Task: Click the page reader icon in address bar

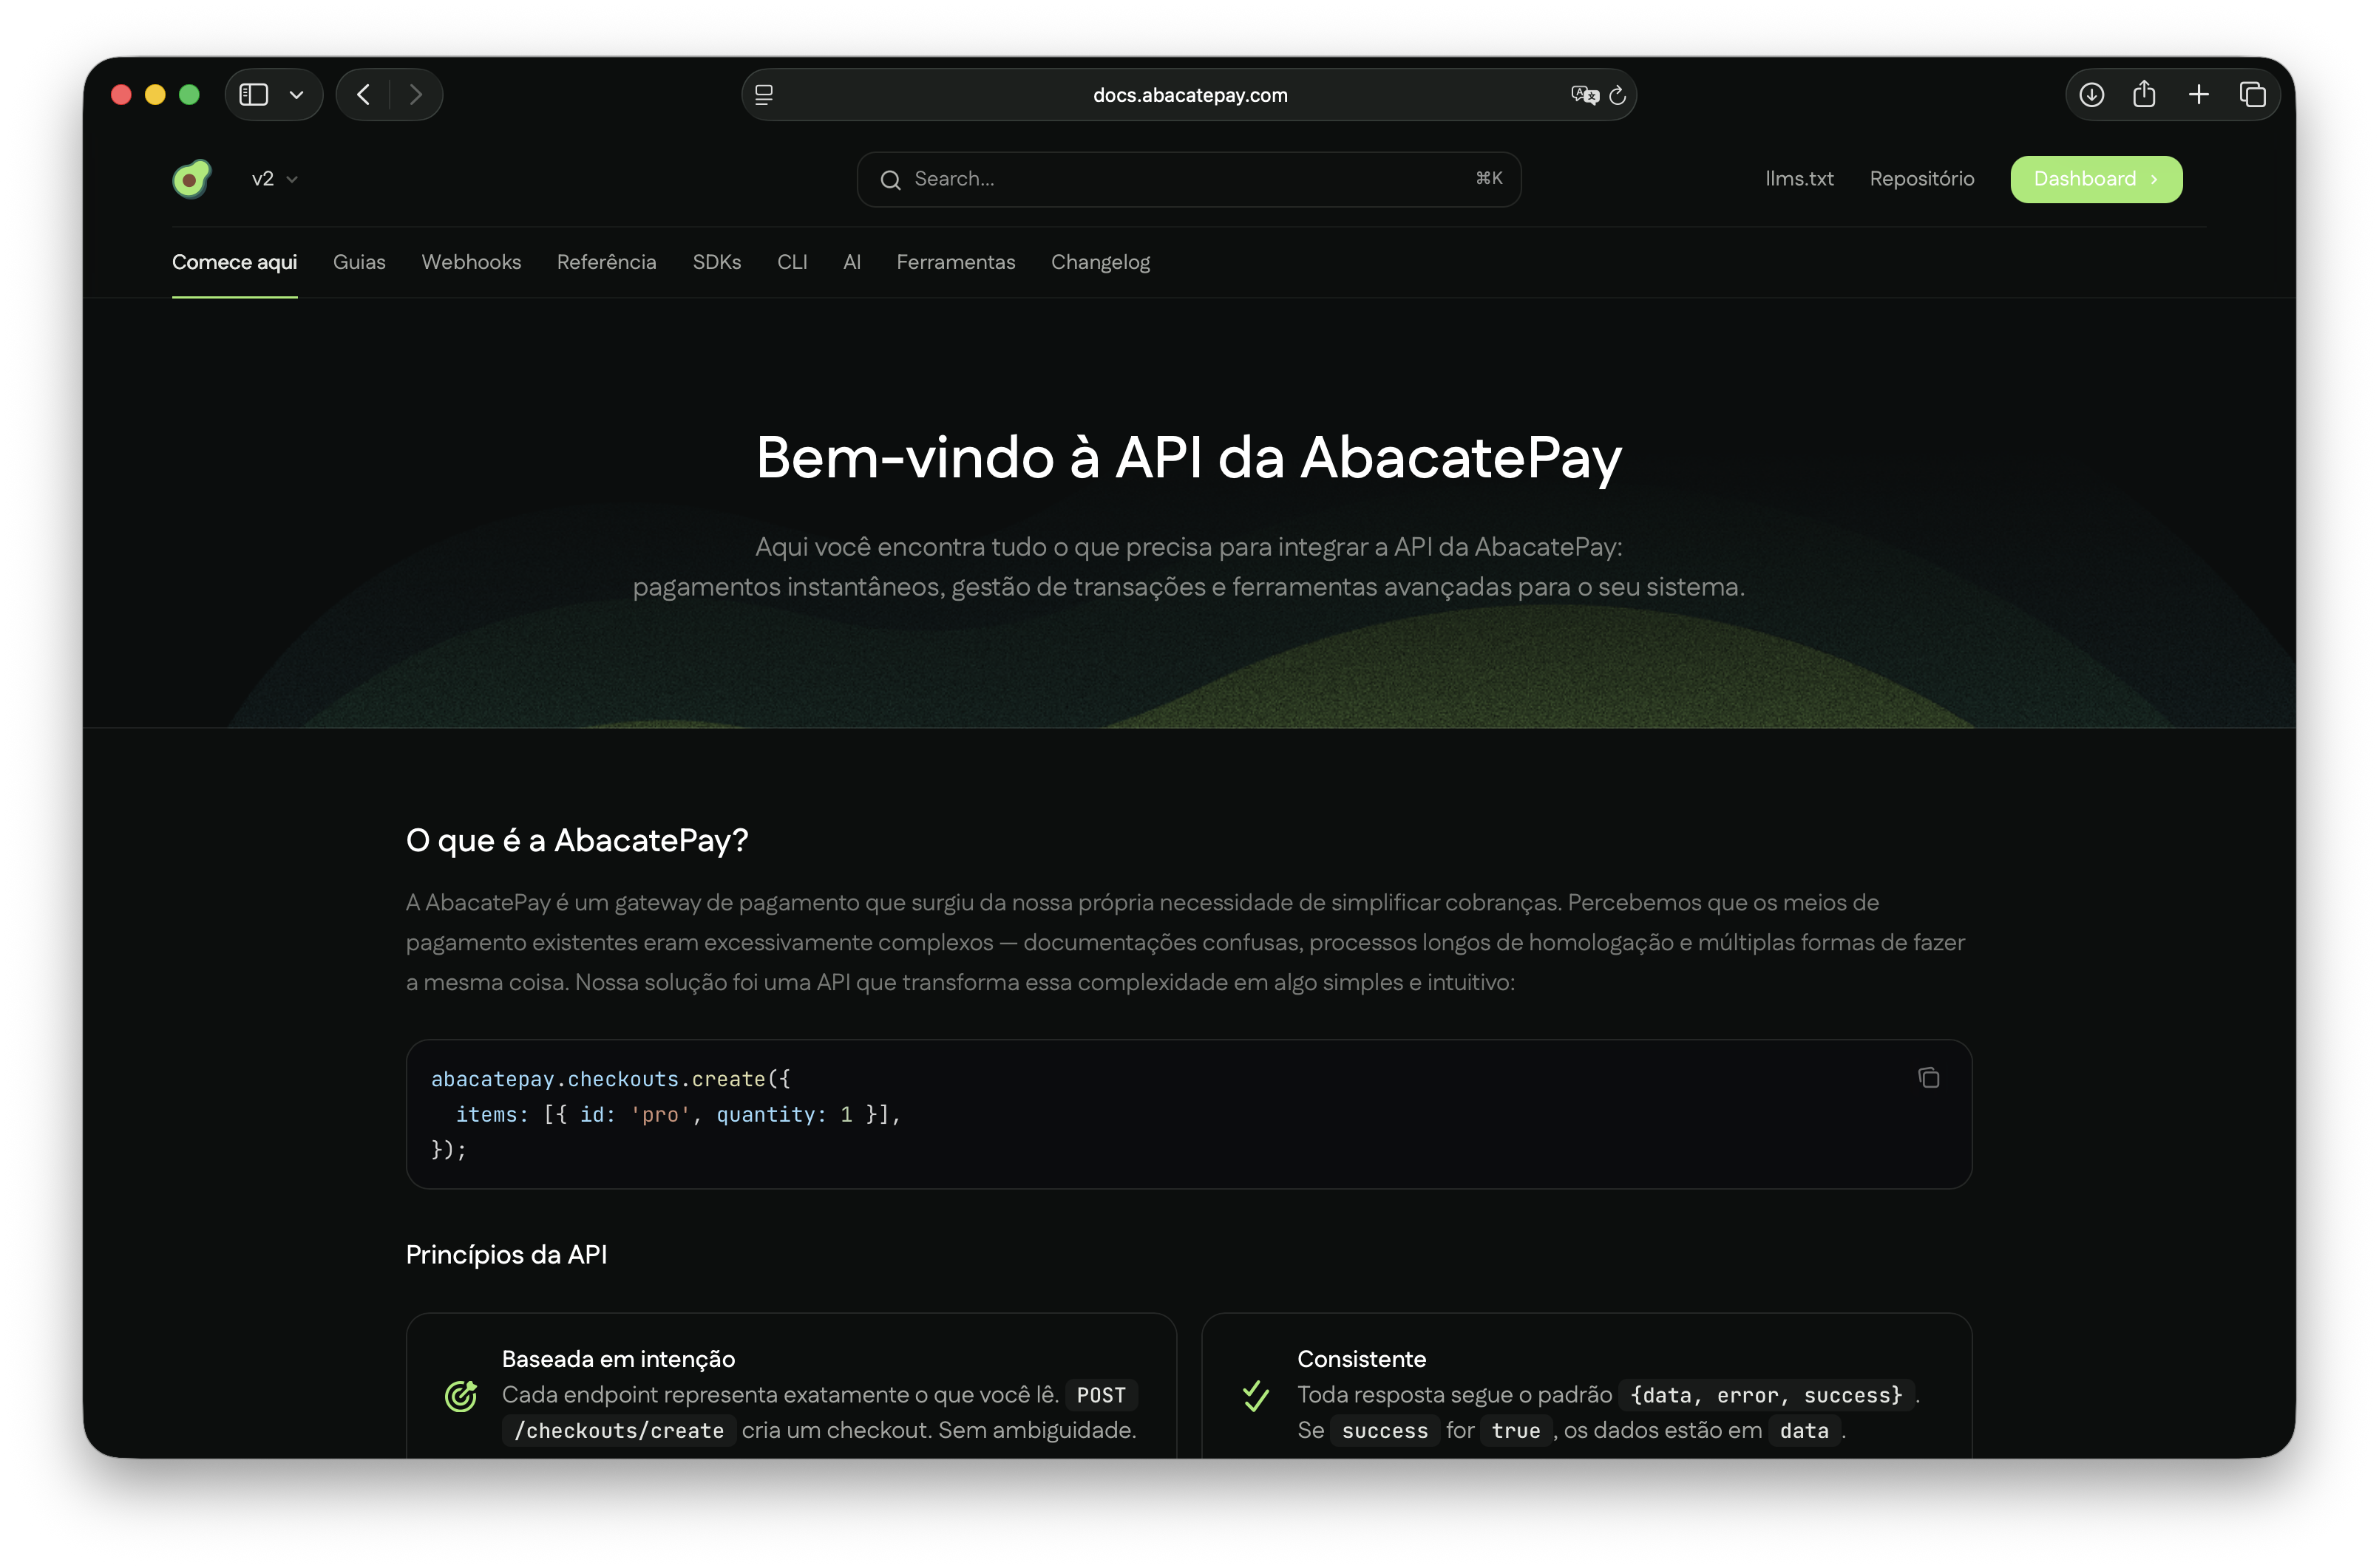Action: pos(764,95)
